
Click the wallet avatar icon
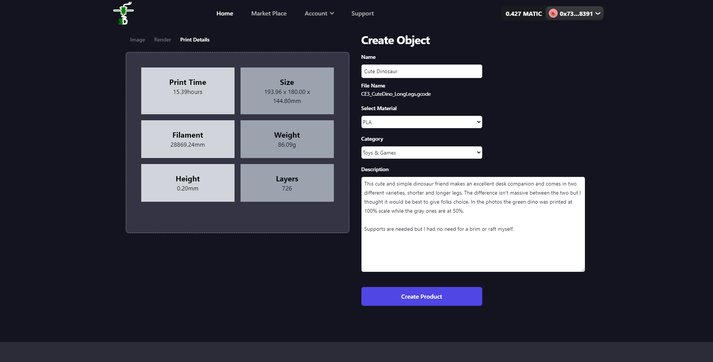553,14
